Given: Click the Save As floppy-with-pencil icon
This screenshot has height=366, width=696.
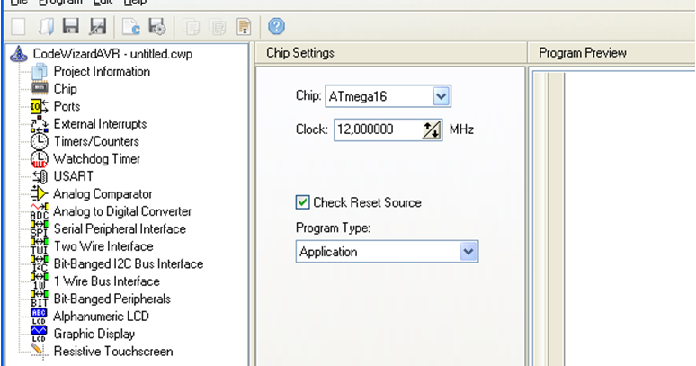Looking at the screenshot, I should [98, 26].
